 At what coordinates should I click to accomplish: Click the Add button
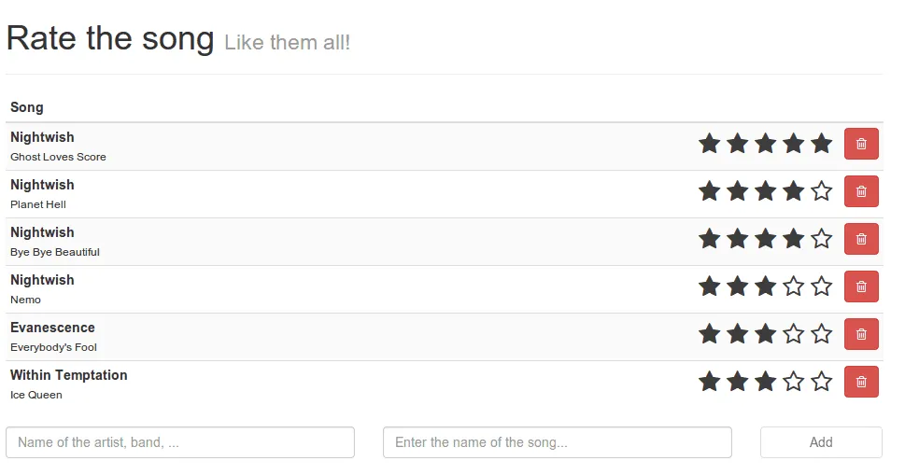[x=821, y=442]
